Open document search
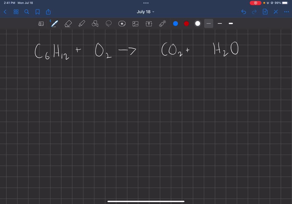 click(x=27, y=12)
